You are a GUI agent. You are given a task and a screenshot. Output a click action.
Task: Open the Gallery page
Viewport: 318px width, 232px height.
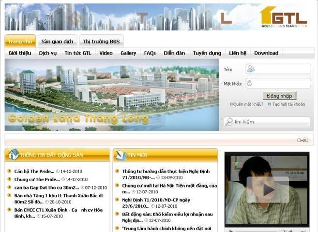128,53
